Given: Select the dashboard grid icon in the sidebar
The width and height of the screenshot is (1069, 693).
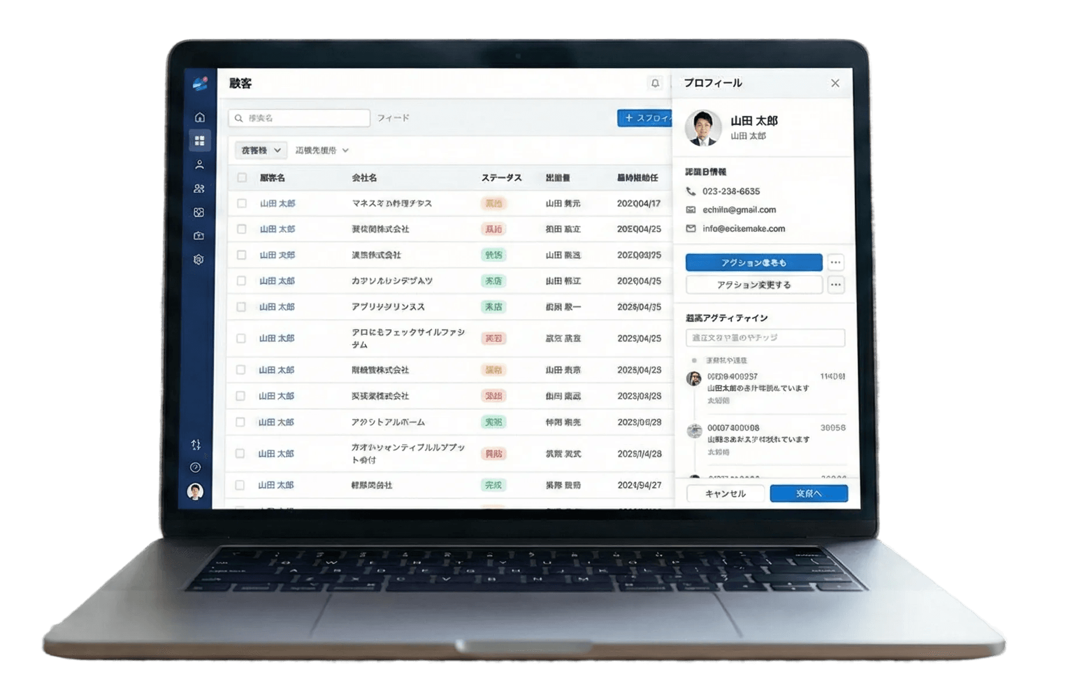Looking at the screenshot, I should pos(200,142).
